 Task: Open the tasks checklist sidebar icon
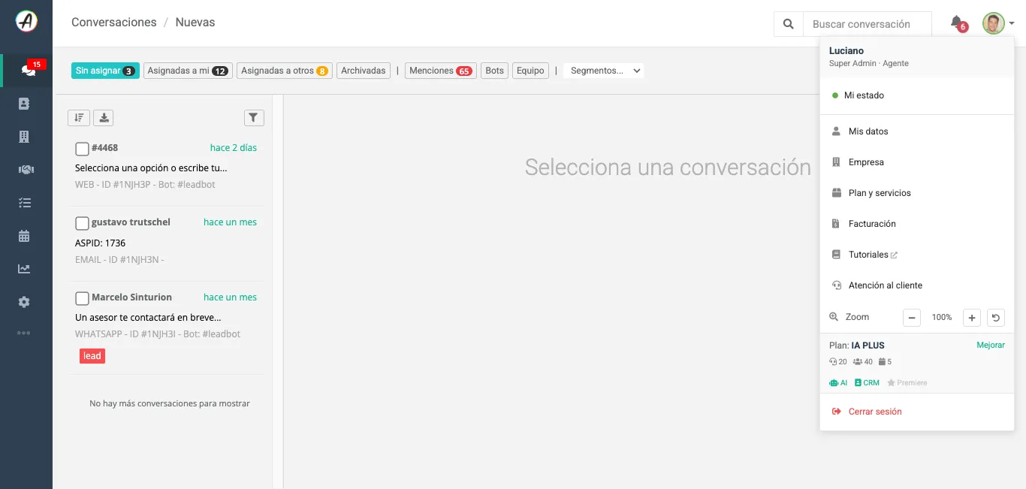click(24, 203)
